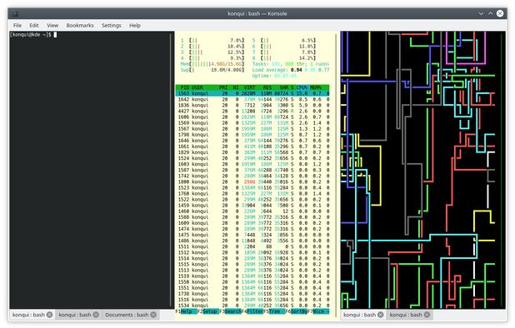Click the Swp usage meter bar in htop
This screenshot has width=515, height=328.
(212, 70)
